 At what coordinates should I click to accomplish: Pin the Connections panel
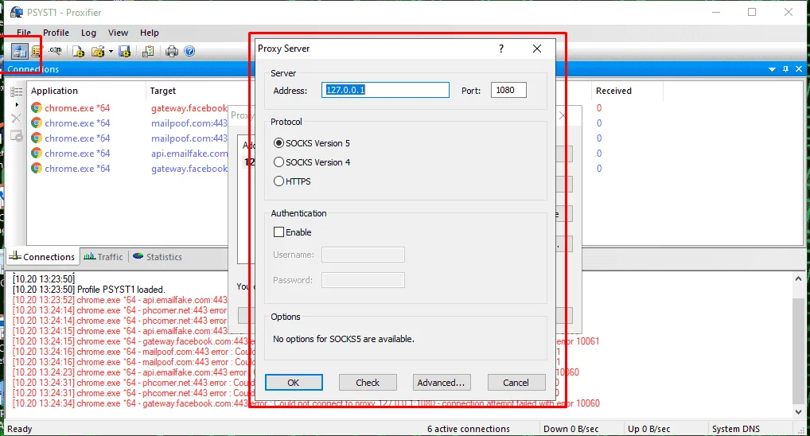[785, 69]
